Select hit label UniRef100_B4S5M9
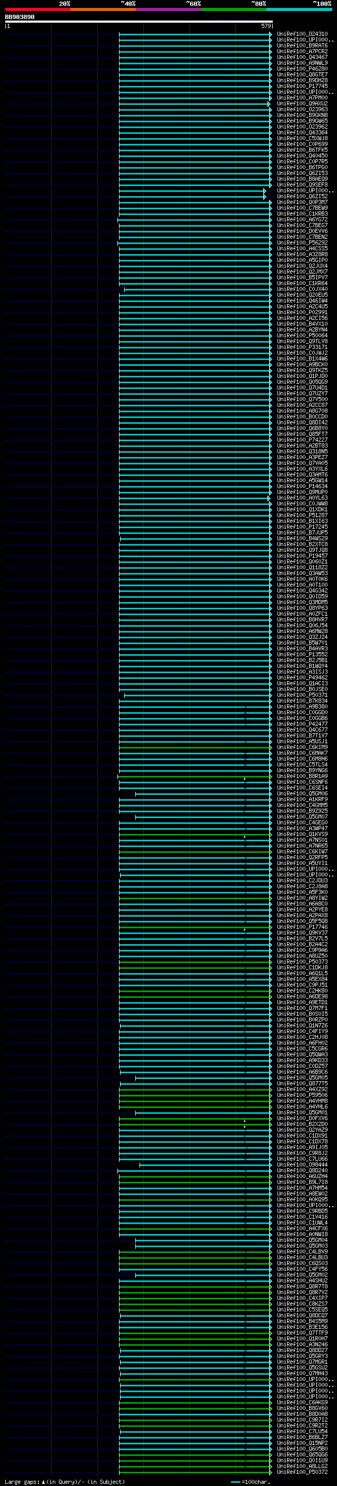 [302, 1321]
